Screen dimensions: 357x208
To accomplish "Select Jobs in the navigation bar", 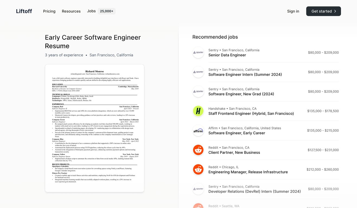I will click(x=91, y=11).
